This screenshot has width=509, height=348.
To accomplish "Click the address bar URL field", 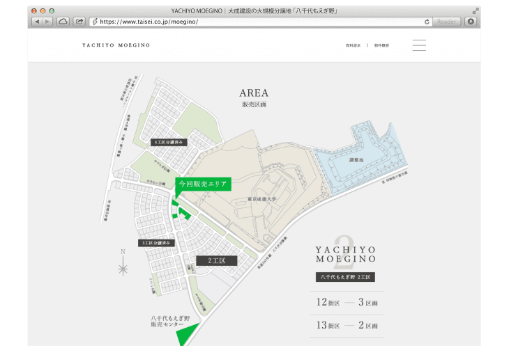I will tap(260, 22).
